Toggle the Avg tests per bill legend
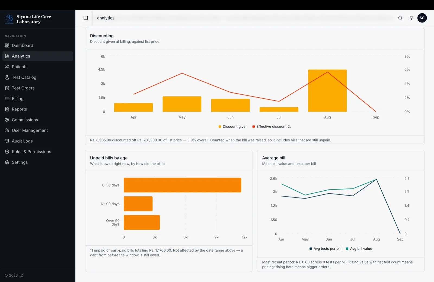 point(325,249)
